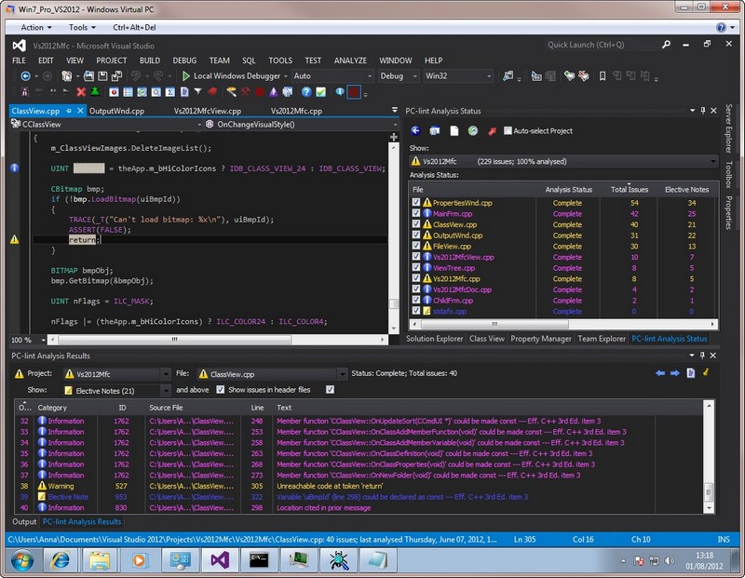Image resolution: width=745 pixels, height=578 pixels.
Task: Uncheck the PropertiesWnd.cpp file checkbox
Action: coord(416,202)
